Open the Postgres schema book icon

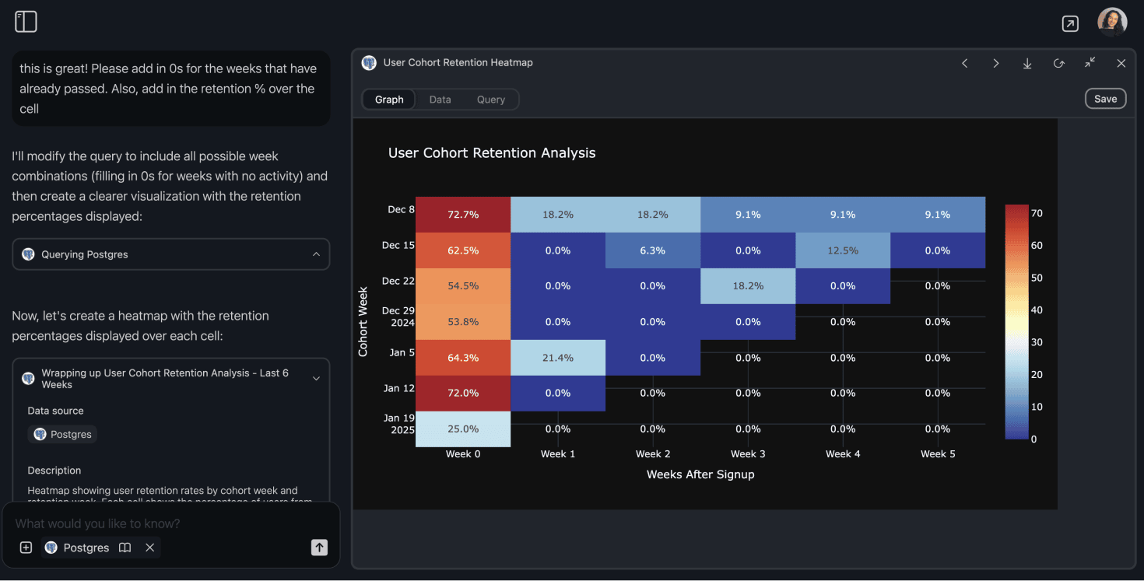[x=125, y=547]
